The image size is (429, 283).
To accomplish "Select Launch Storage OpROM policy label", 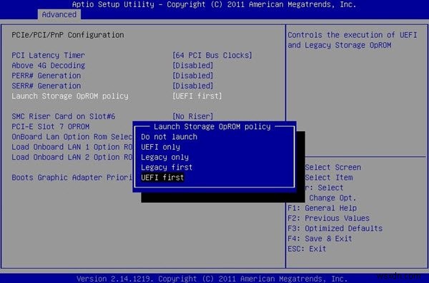I will [70, 96].
